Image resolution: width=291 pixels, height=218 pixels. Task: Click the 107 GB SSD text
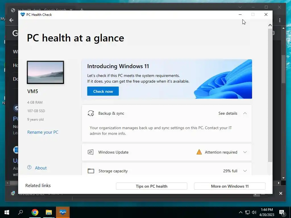pos(36,111)
